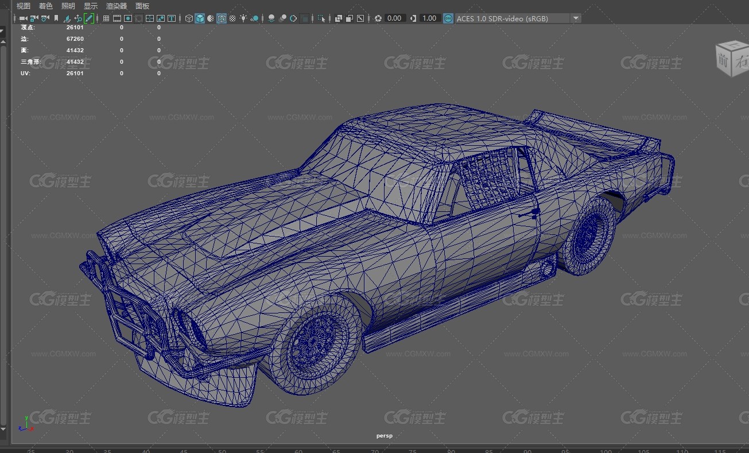The height and width of the screenshot is (453, 749).
Task: Click the Exposure reset icon
Action: pos(378,18)
